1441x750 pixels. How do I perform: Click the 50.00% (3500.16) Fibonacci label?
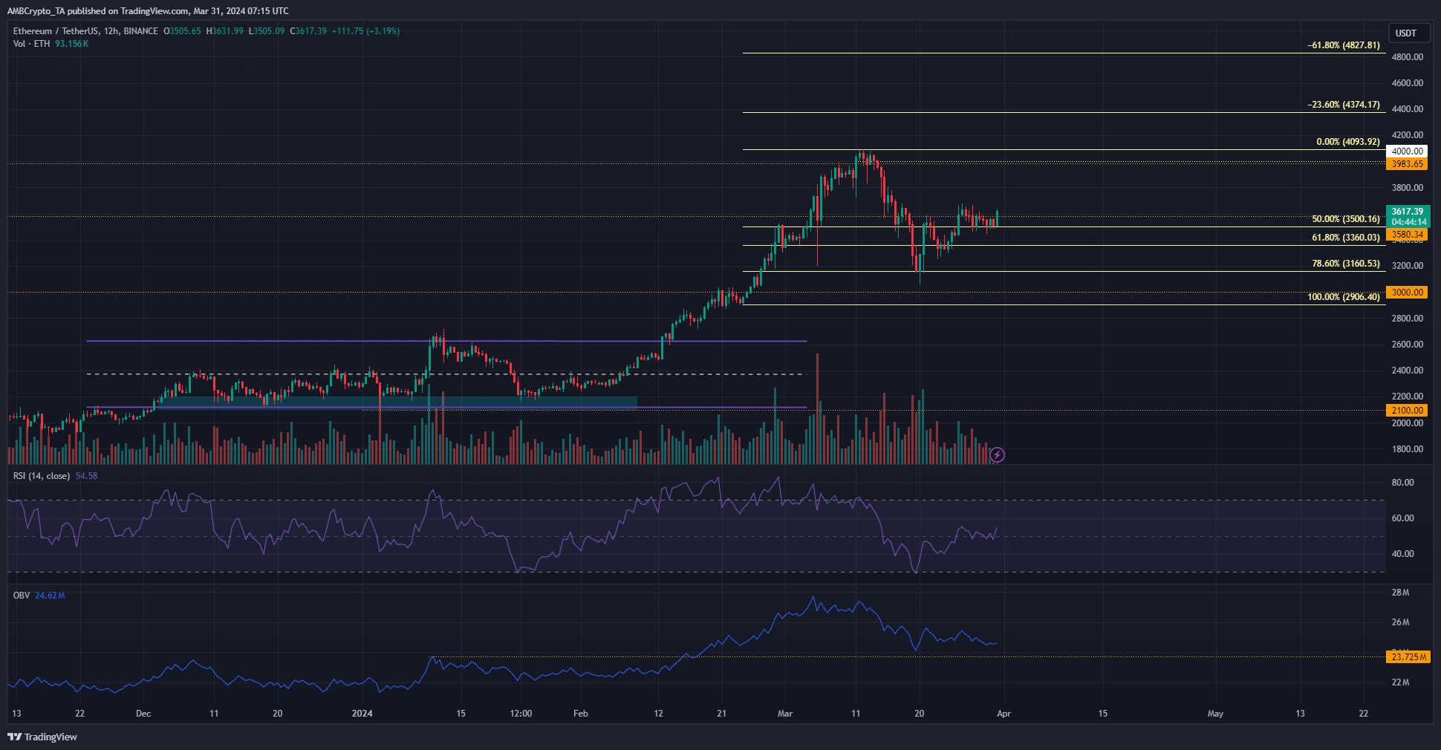[1346, 219]
